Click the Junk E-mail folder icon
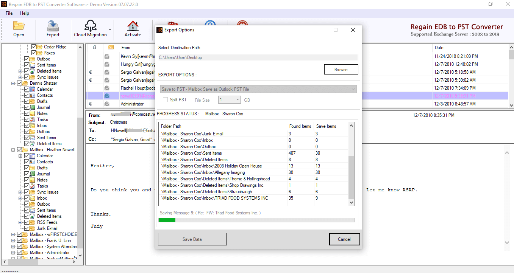 [33, 228]
